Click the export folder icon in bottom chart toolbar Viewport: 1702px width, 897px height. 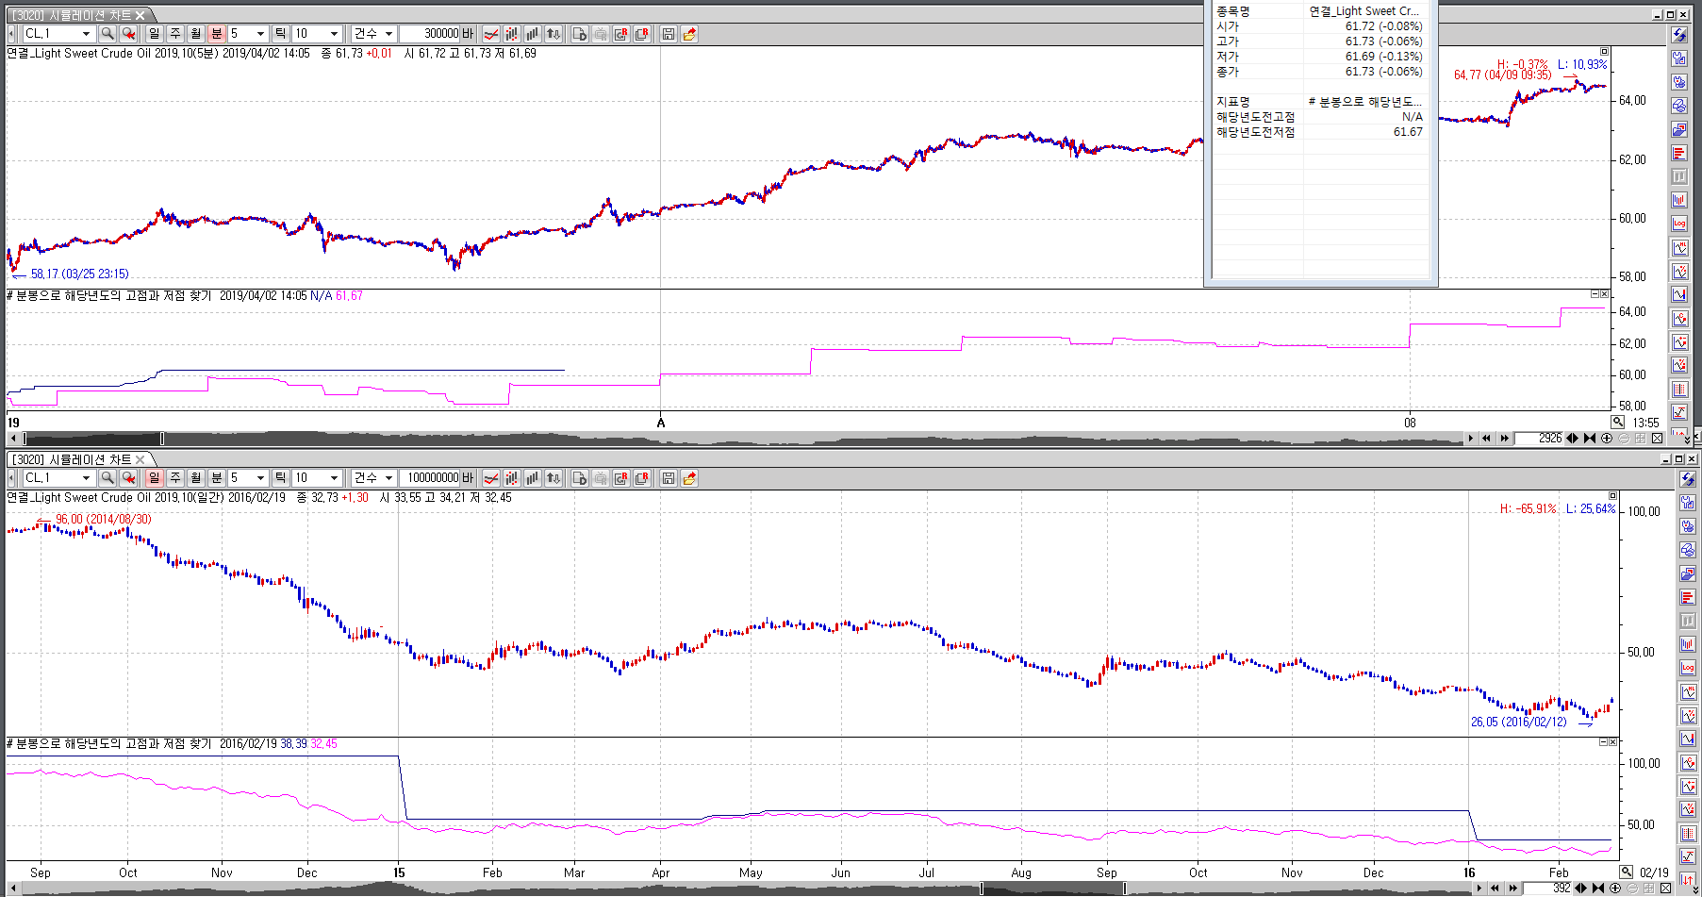[x=689, y=478]
